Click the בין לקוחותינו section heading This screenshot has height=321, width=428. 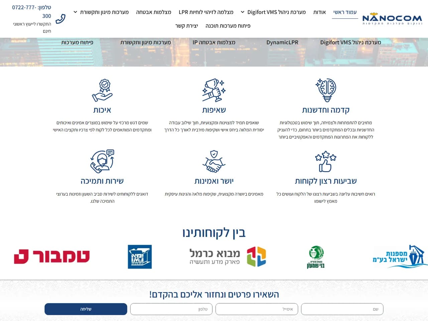[214, 233]
